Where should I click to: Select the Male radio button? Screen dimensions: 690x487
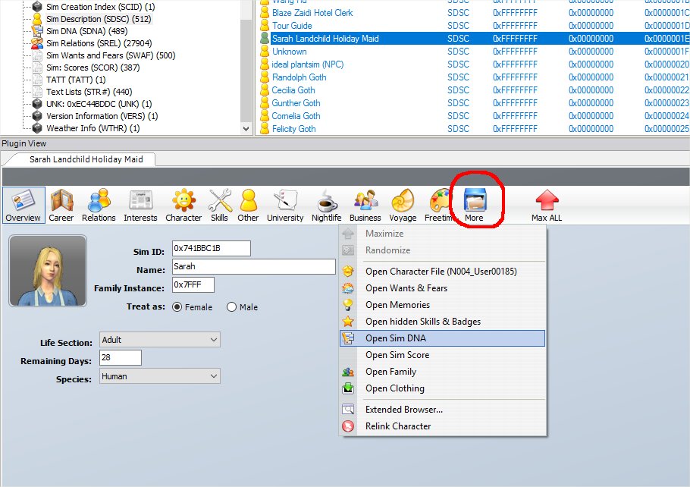[x=231, y=307]
